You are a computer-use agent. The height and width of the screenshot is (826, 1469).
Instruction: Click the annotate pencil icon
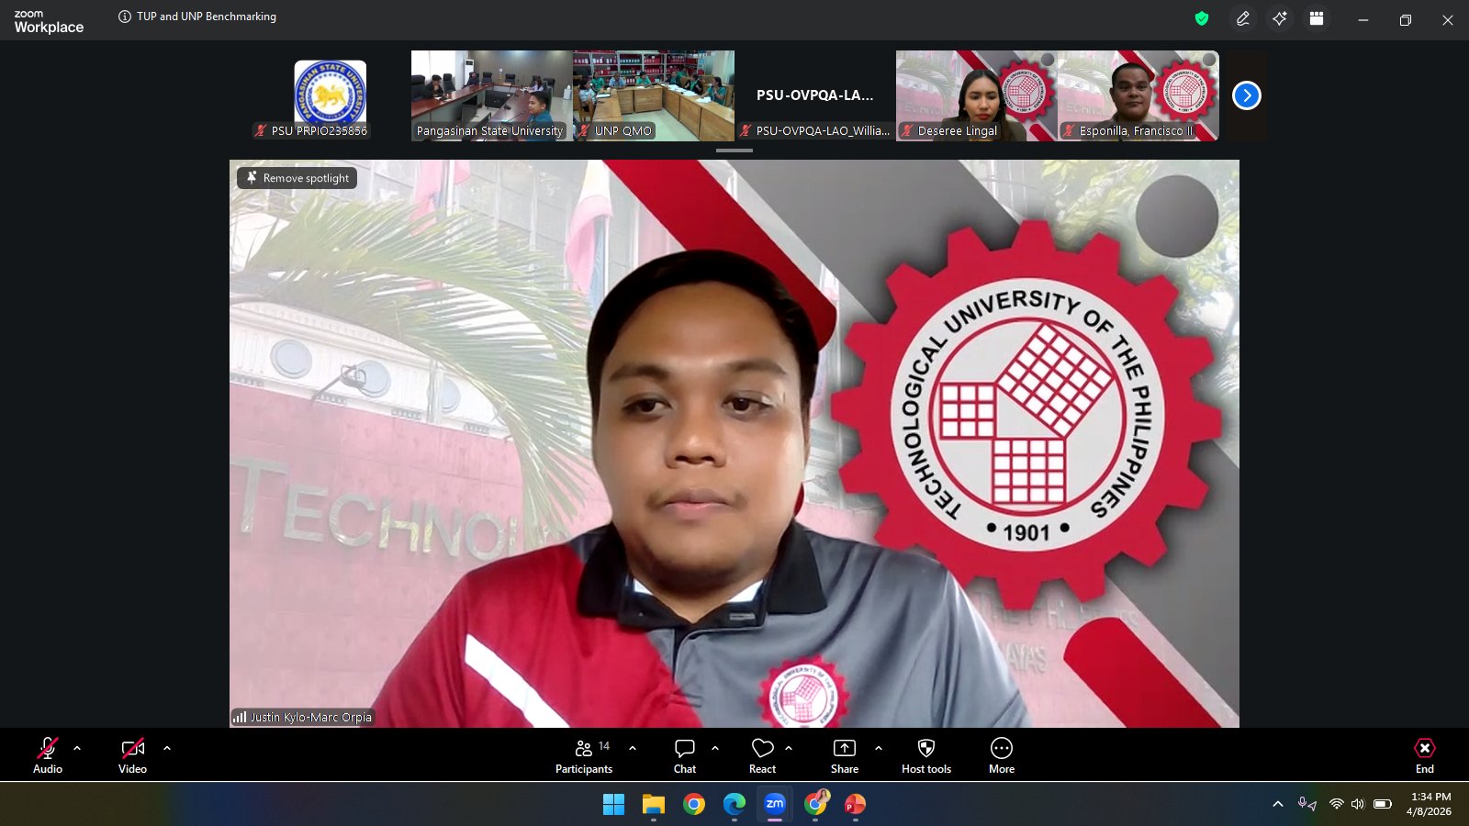pyautogui.click(x=1242, y=18)
